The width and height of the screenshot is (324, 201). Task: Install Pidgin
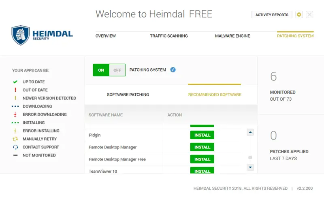[x=202, y=135]
